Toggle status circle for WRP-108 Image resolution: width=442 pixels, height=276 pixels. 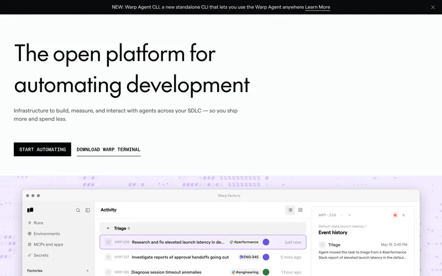(108, 272)
